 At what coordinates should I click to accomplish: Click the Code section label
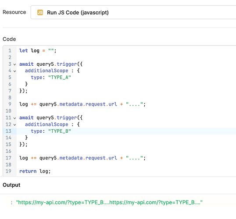[9, 39]
